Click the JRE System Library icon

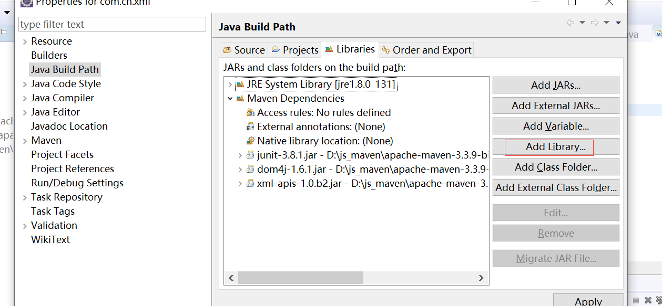point(240,85)
